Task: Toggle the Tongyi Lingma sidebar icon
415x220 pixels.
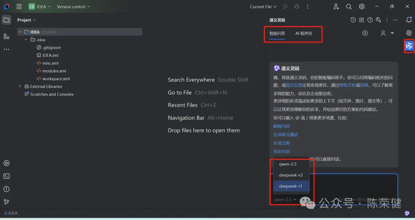Action: (409, 46)
